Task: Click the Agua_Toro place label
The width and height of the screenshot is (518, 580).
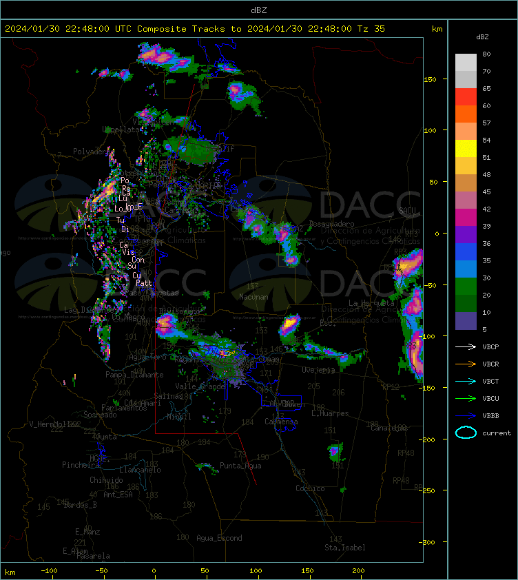Action: (x=147, y=358)
